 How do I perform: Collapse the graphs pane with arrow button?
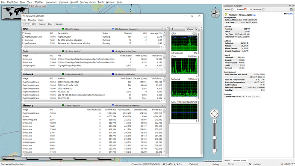[173, 29]
